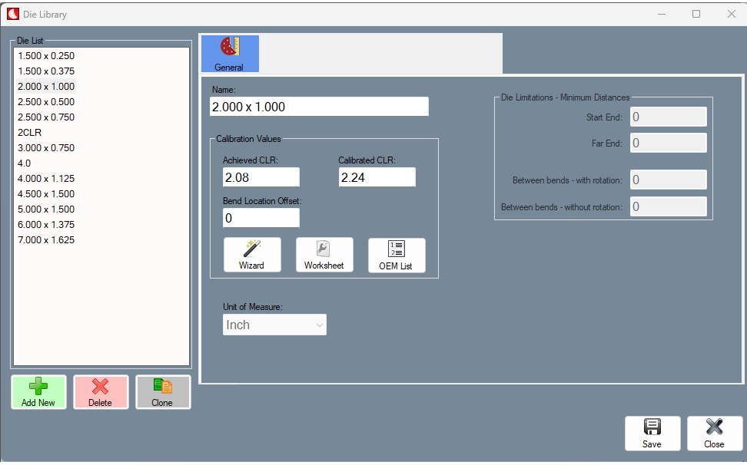Click the Calibrated CLR field
The width and height of the screenshot is (747, 465).
point(377,177)
